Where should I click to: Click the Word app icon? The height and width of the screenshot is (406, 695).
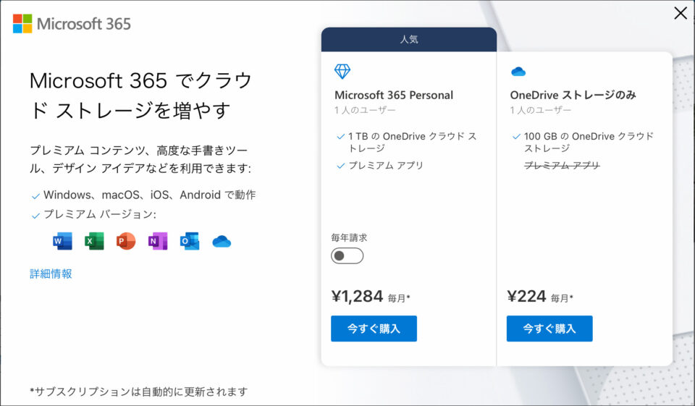pos(62,241)
